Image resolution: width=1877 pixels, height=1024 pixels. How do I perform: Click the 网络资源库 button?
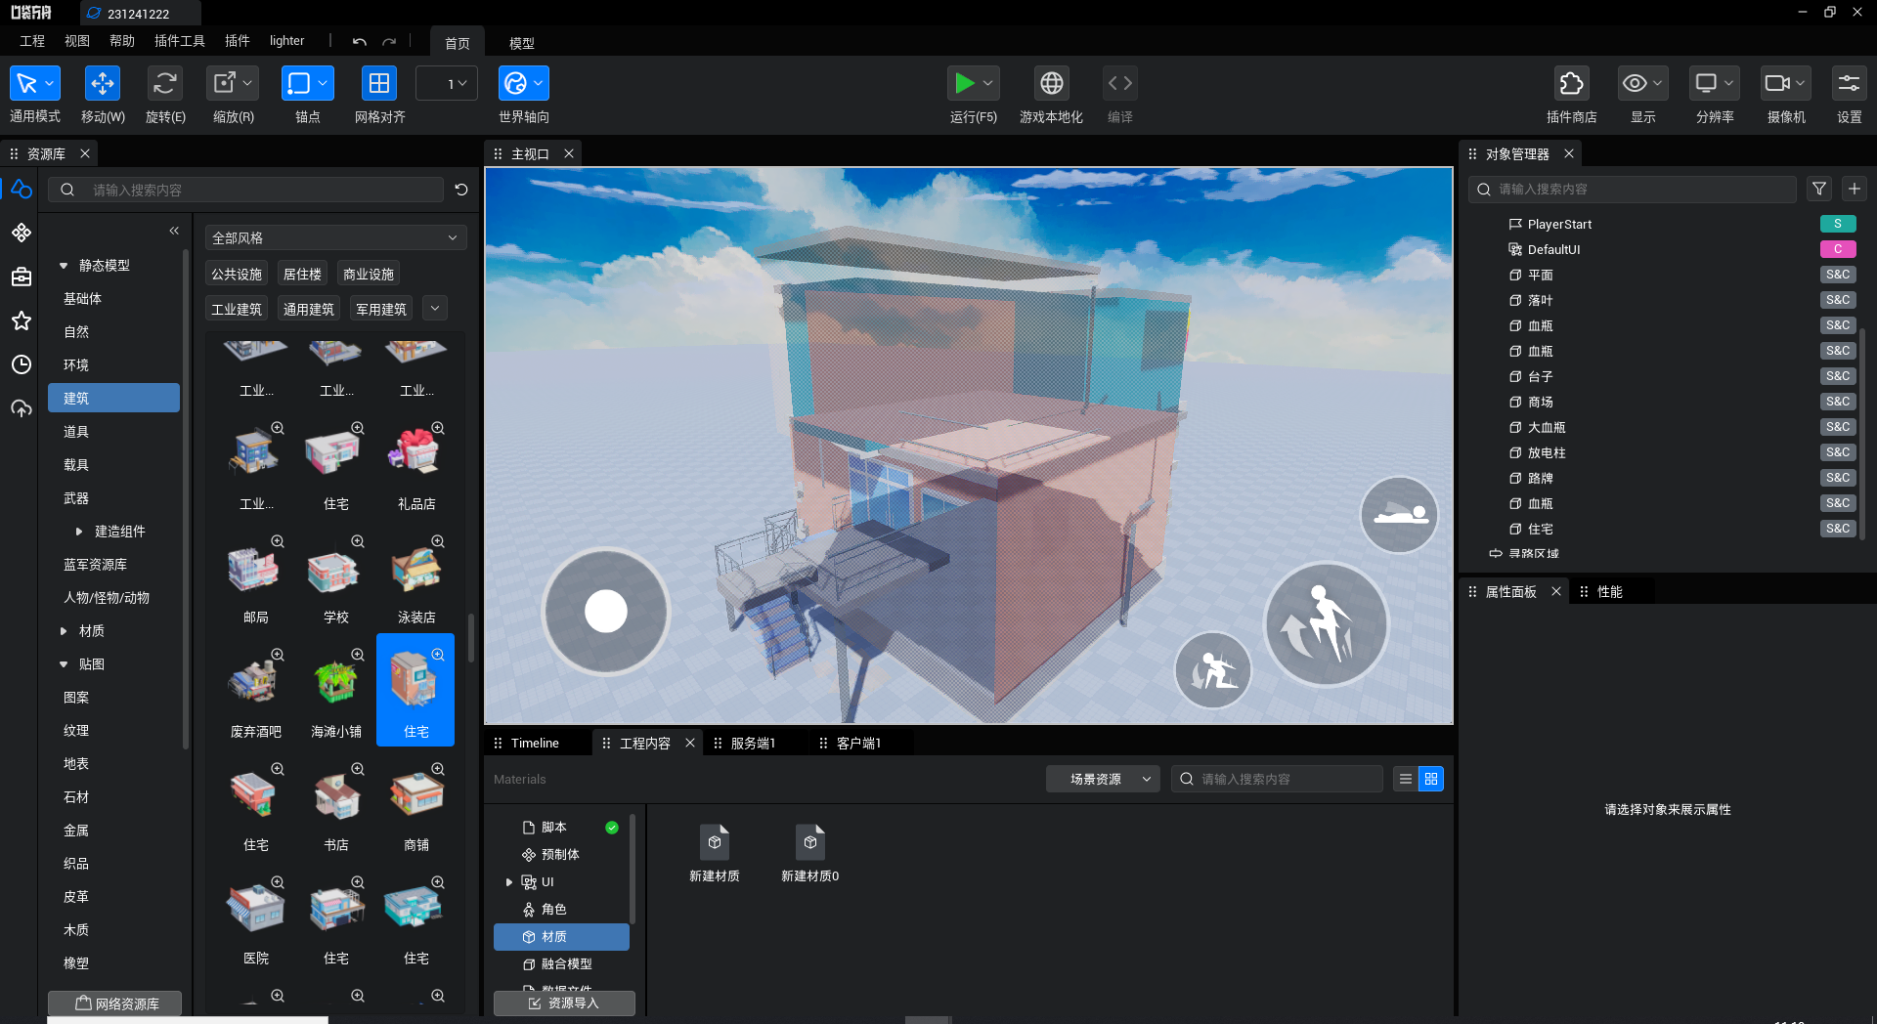tap(115, 1003)
